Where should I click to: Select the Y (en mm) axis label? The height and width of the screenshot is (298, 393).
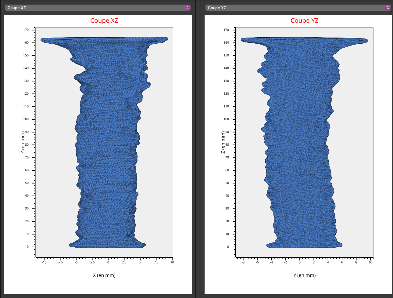point(304,275)
